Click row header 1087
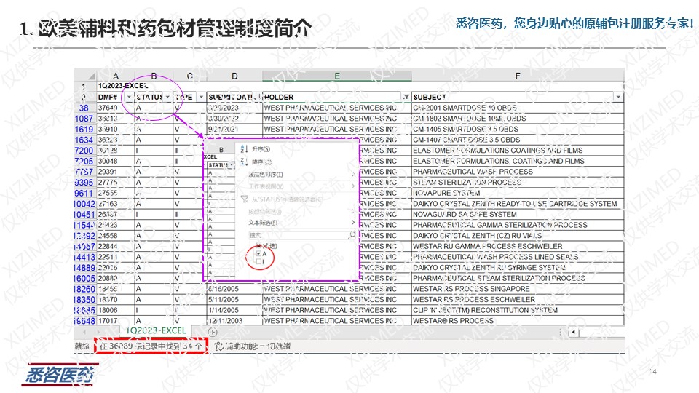Image resolution: width=699 pixels, height=393 pixels. click(84, 119)
